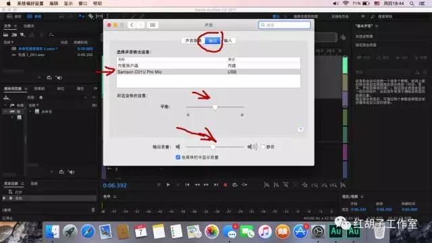Open App Store from the Dock
The width and height of the screenshot is (432, 243).
click(300, 232)
